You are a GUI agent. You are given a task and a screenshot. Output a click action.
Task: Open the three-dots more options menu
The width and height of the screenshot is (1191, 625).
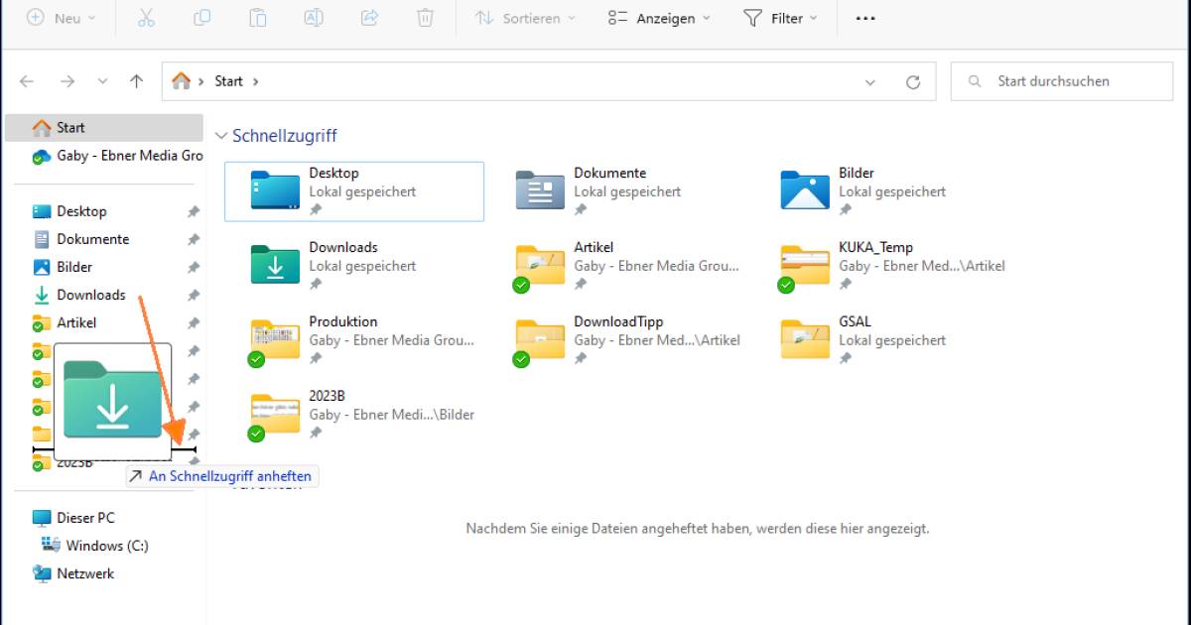[865, 18]
